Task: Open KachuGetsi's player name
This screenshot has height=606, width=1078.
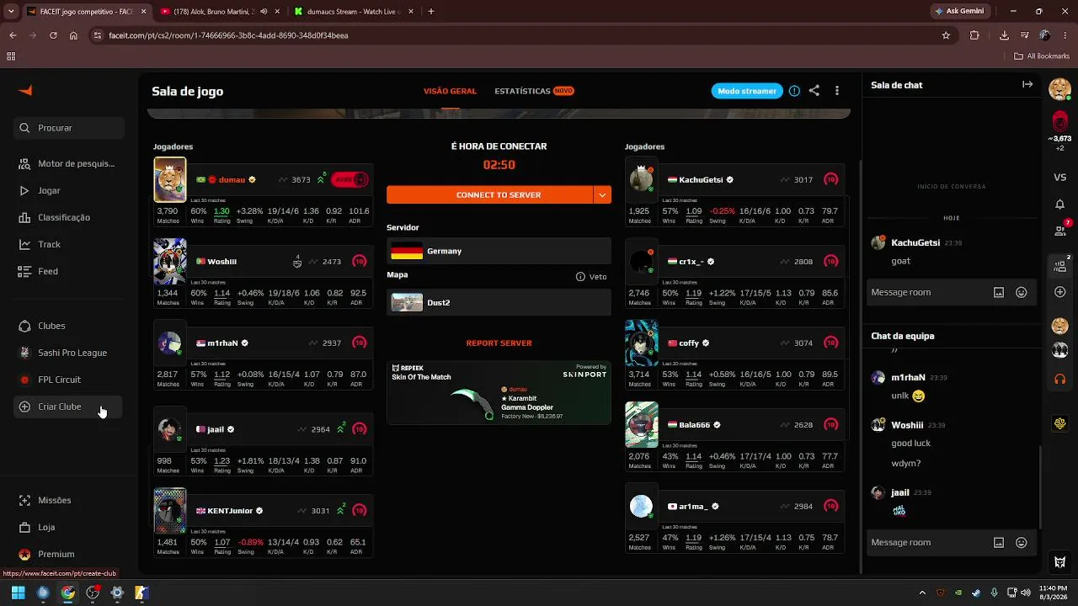Action: (701, 180)
